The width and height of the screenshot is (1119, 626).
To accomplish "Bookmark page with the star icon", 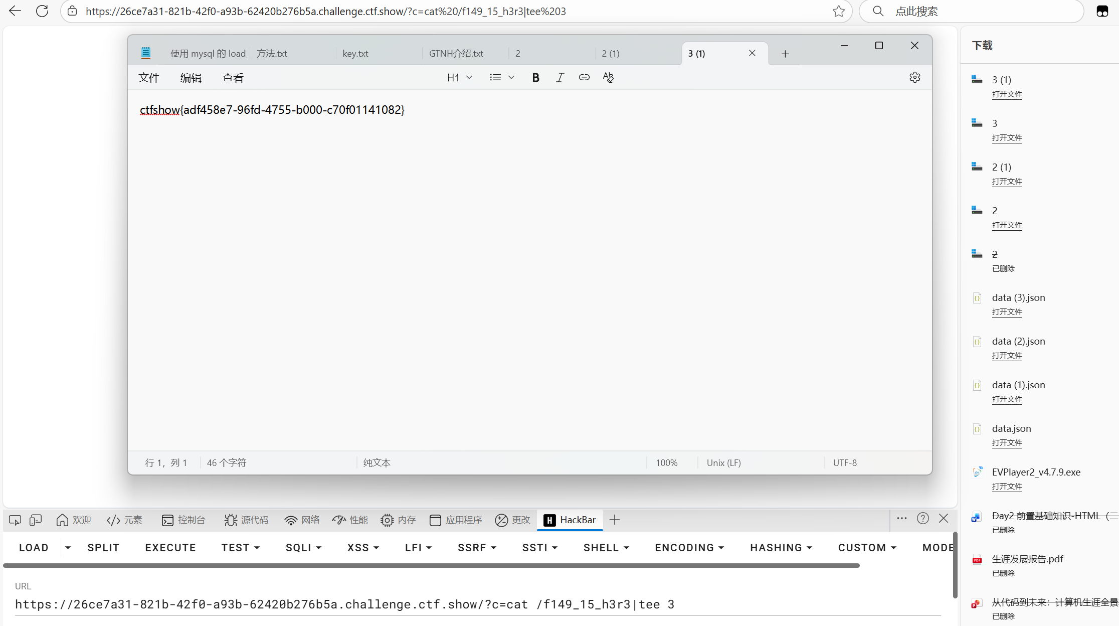I will pos(838,11).
